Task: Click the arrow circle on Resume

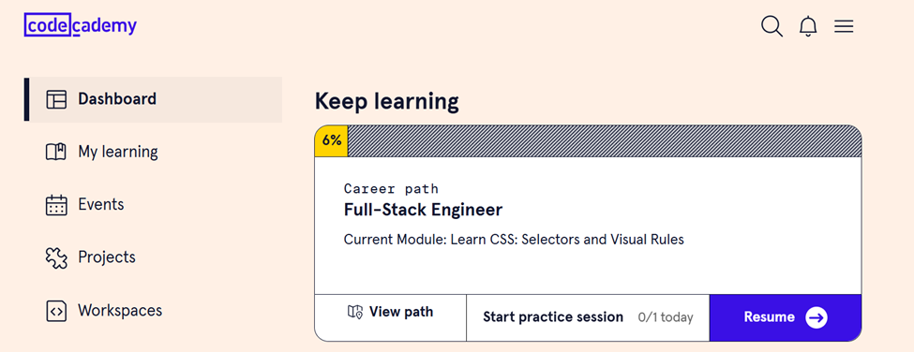Action: tap(817, 317)
